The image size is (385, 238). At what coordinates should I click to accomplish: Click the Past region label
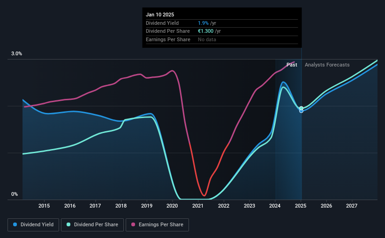[x=292, y=65]
